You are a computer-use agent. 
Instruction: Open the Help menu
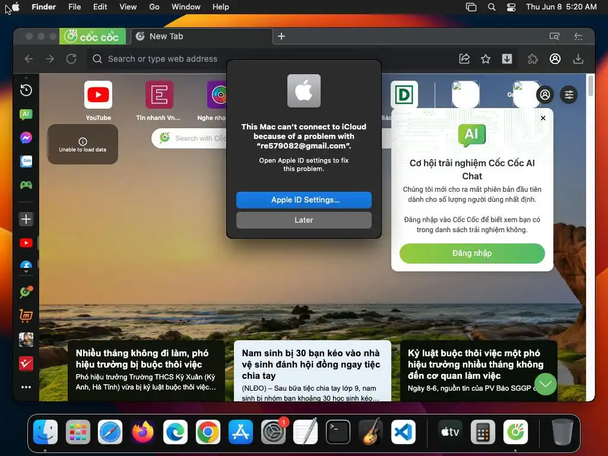(221, 7)
